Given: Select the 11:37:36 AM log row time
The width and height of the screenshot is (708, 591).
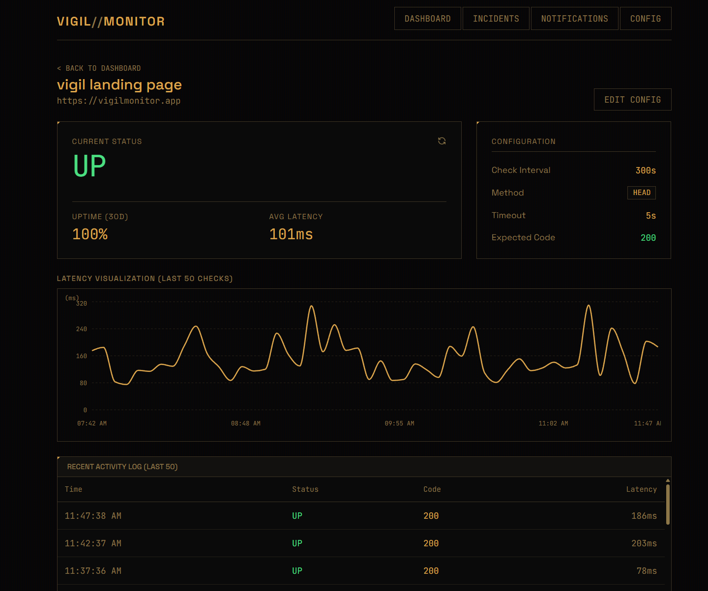Looking at the screenshot, I should pyautogui.click(x=93, y=571).
